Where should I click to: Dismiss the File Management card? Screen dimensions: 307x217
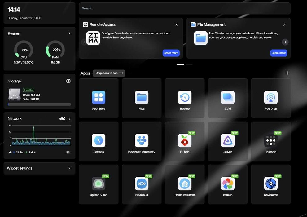click(284, 25)
